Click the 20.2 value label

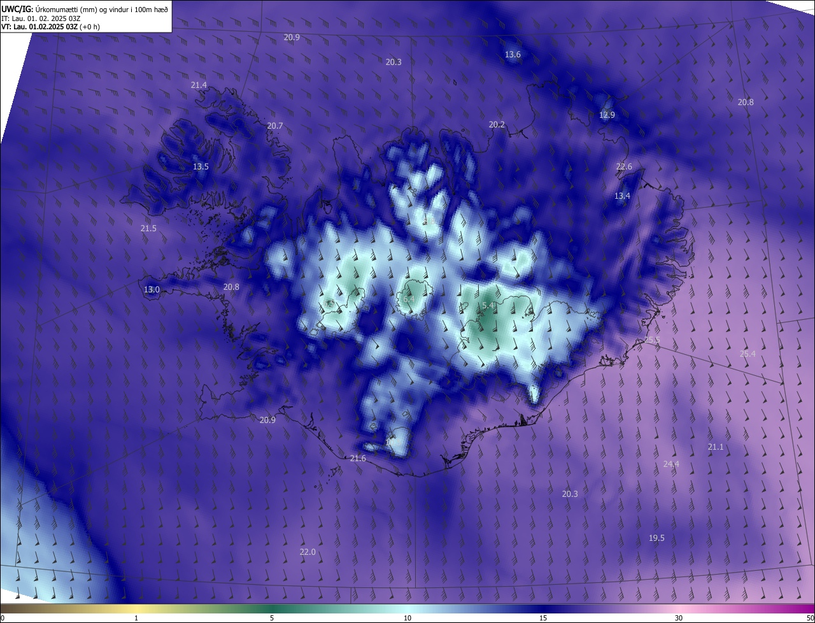[497, 125]
